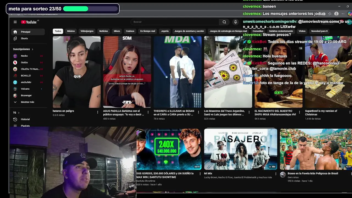Go to Principal in sidebar

[x=28, y=32]
